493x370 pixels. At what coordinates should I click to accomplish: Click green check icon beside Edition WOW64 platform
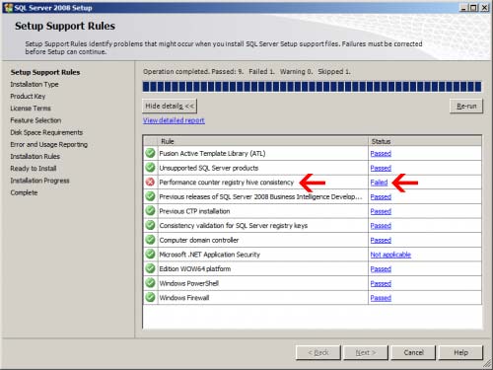tap(150, 268)
